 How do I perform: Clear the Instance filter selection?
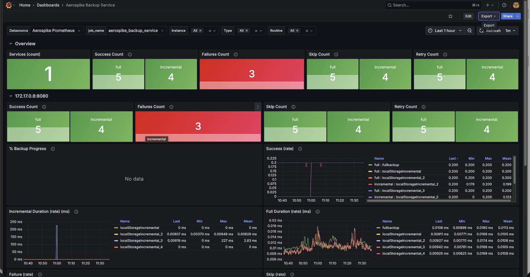click(210, 31)
